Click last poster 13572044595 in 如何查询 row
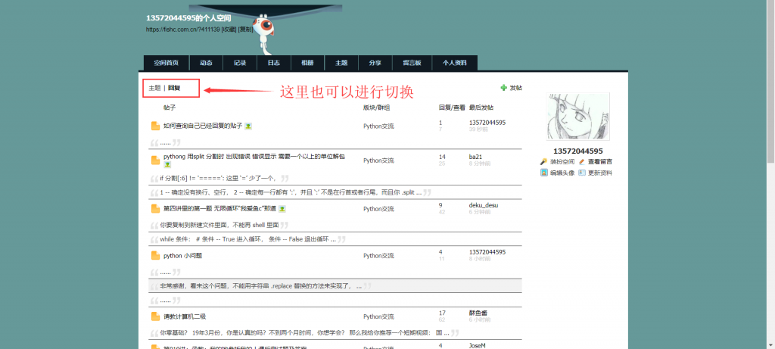This screenshot has height=349, width=775. (487, 122)
